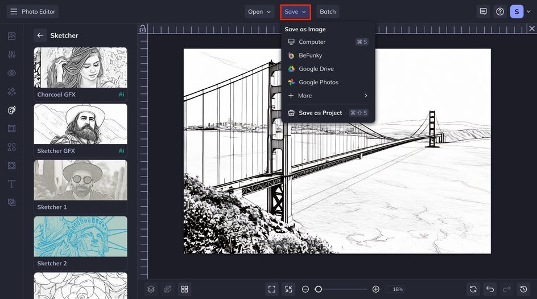
Task: Select the Text tool icon
Action: [x=11, y=184]
